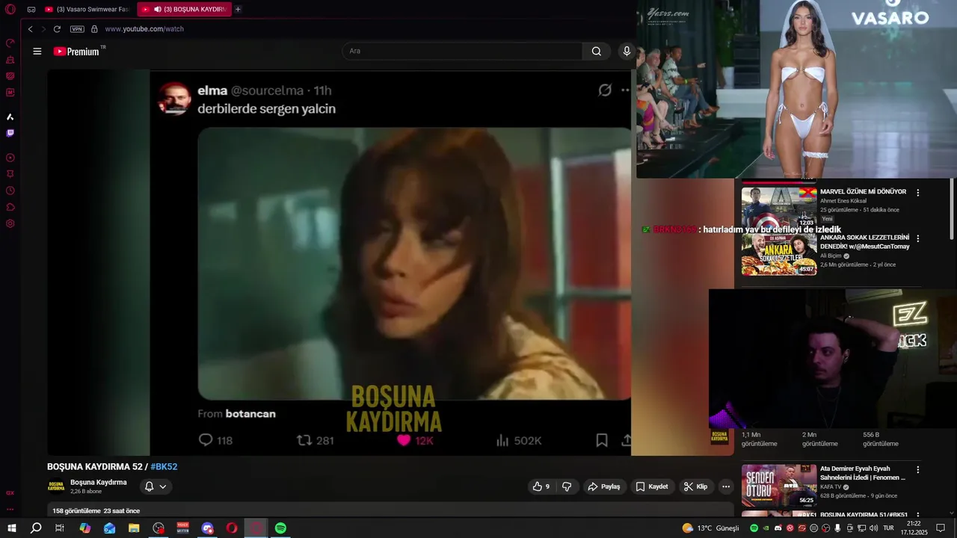
Task: Go back with browser back arrow
Action: click(x=30, y=29)
